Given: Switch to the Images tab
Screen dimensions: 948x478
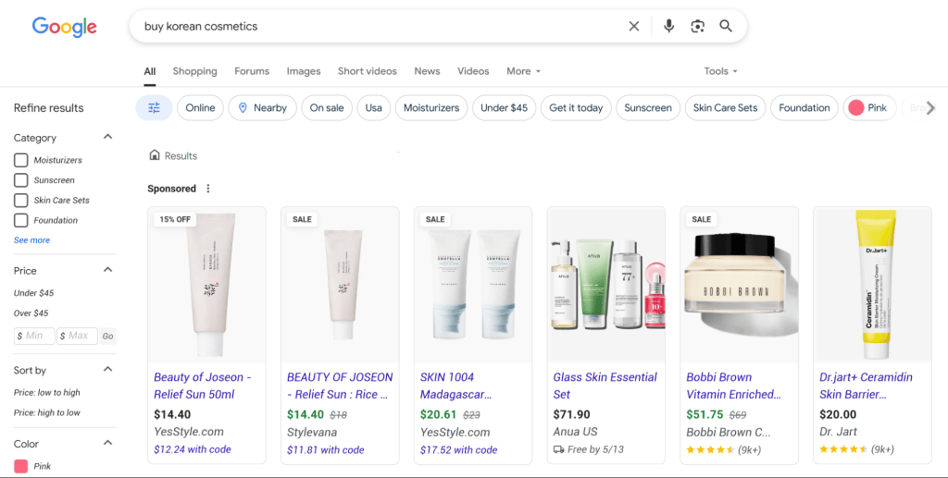Looking at the screenshot, I should coord(303,71).
